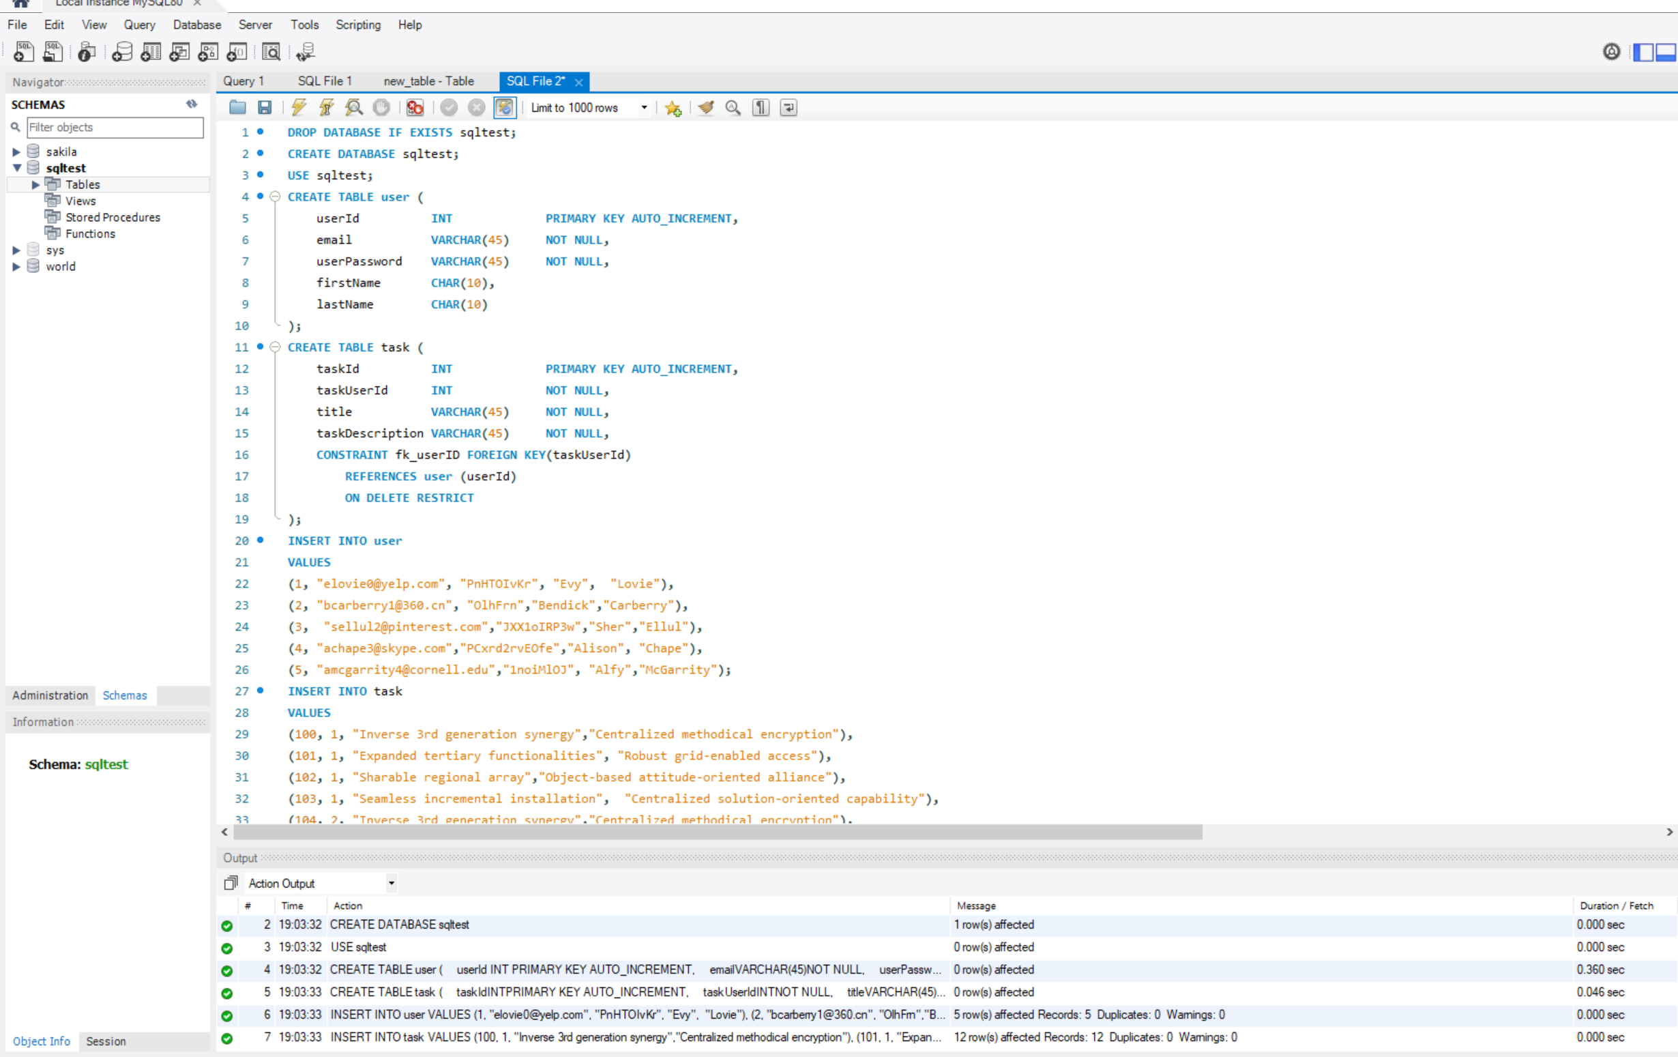Open the Query menu
This screenshot has height=1057, width=1678.
139,25
